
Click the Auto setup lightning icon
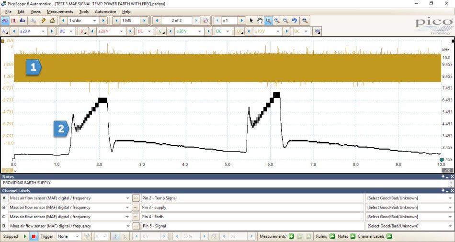coord(43,21)
